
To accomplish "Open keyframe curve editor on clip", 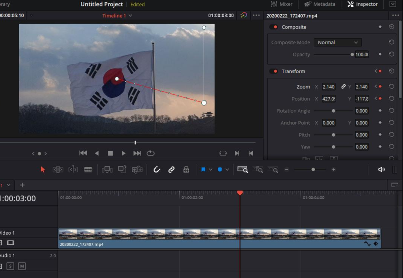I will (x=367, y=244).
